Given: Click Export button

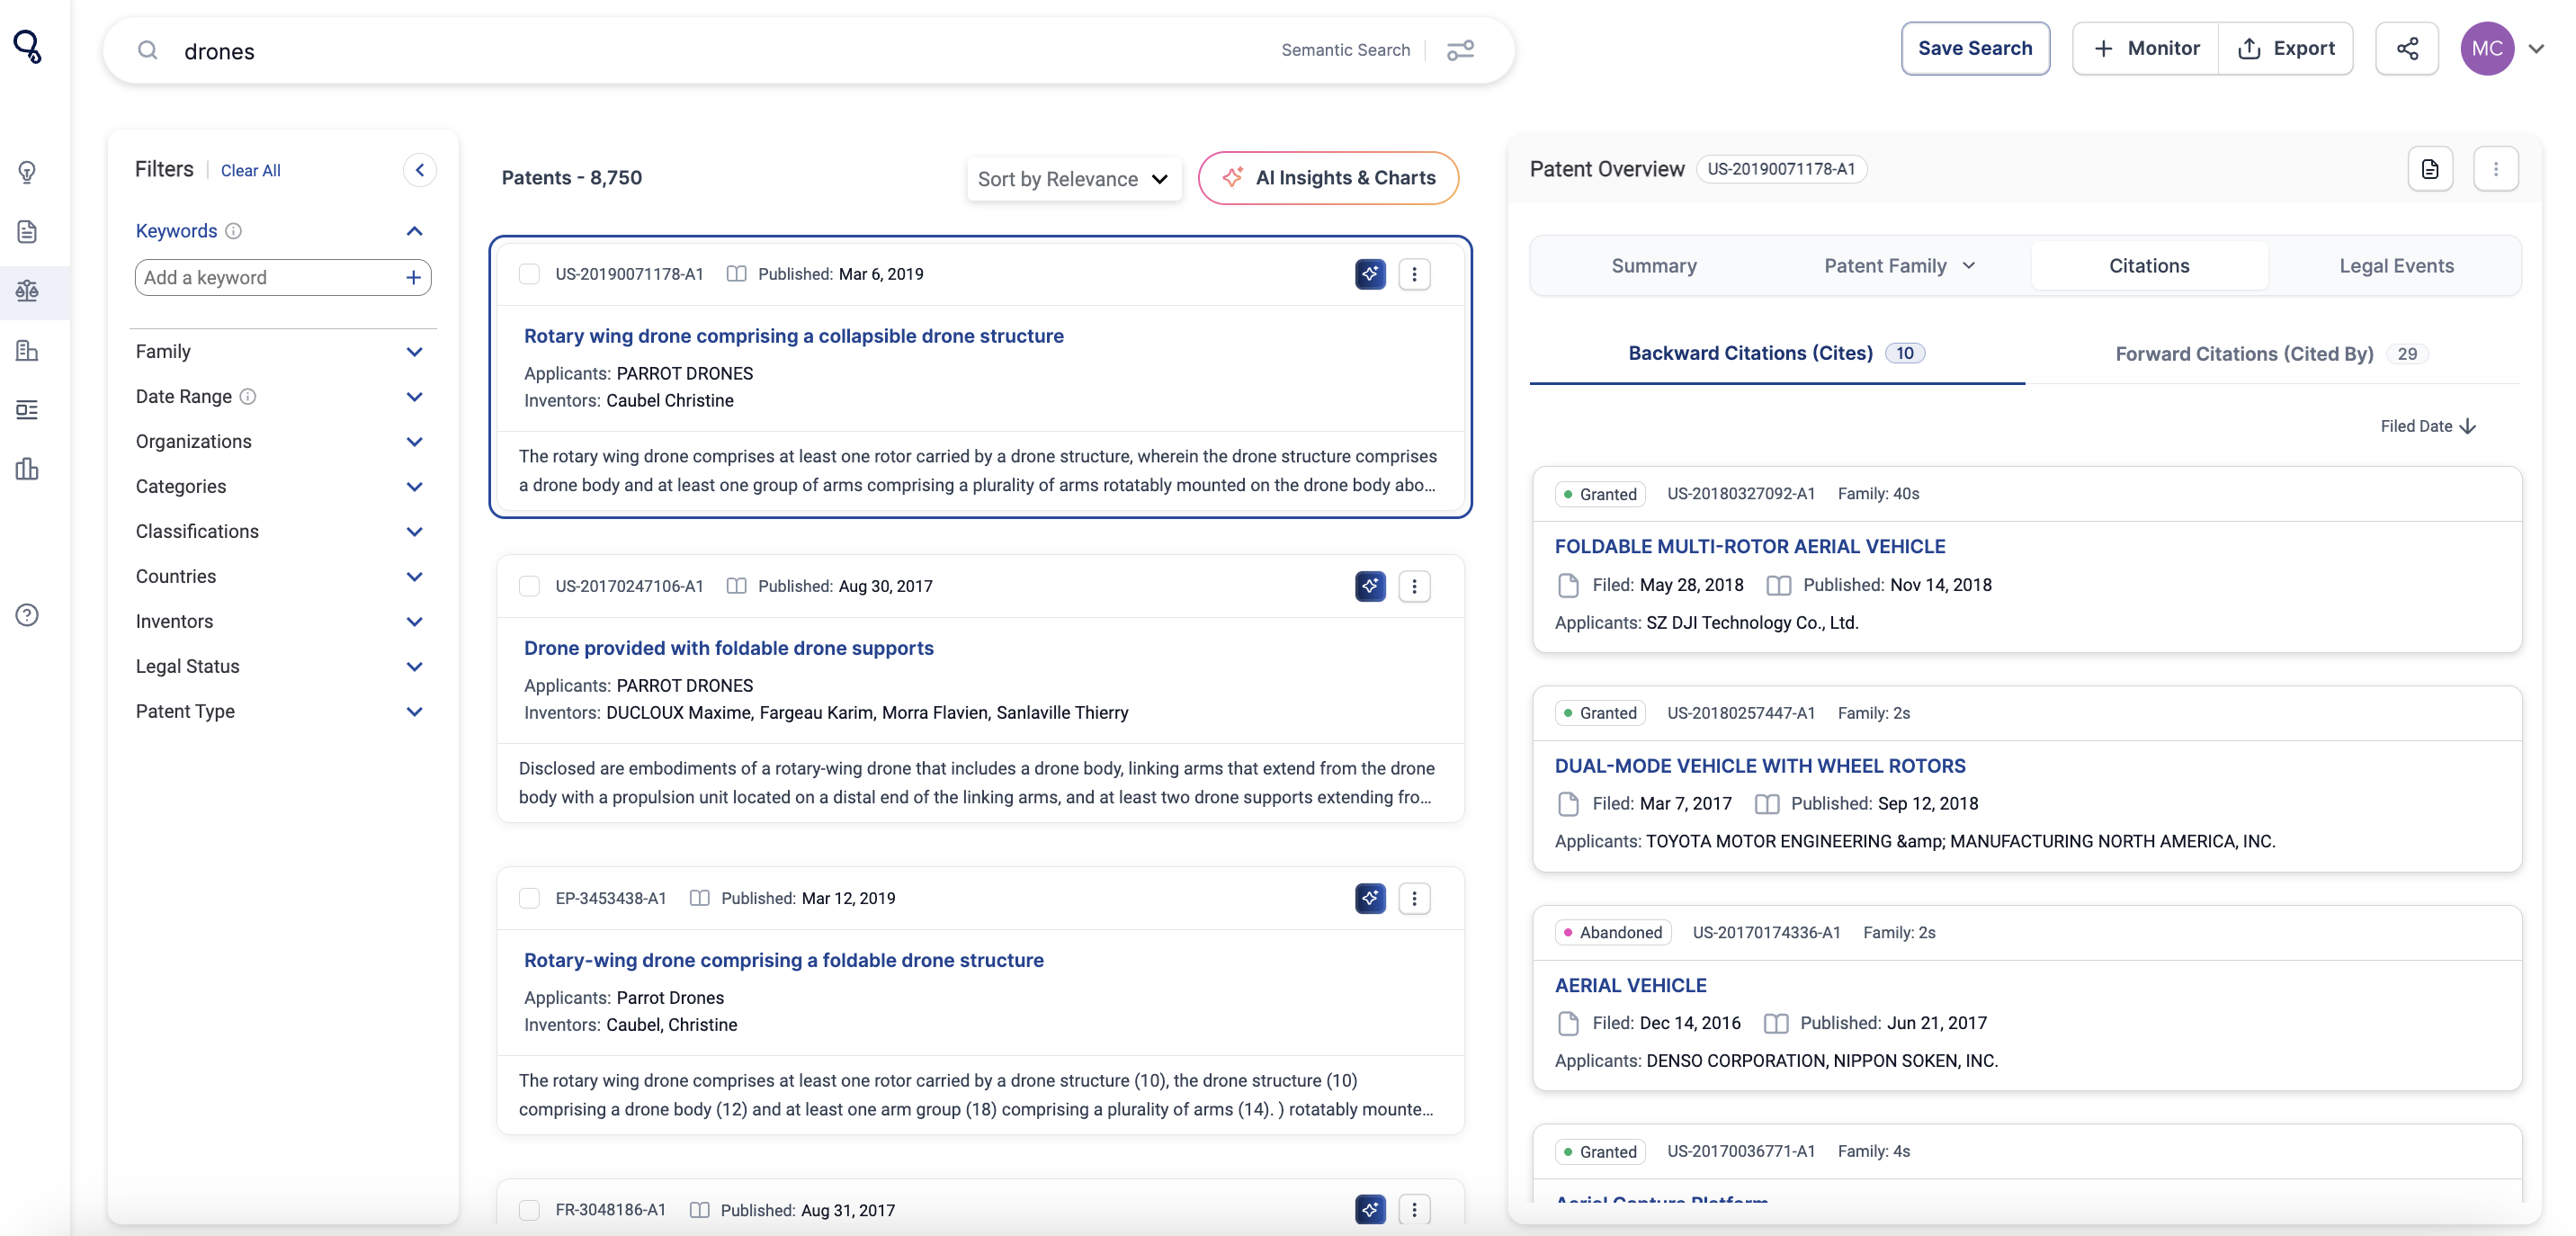Looking at the screenshot, I should coord(2285,48).
